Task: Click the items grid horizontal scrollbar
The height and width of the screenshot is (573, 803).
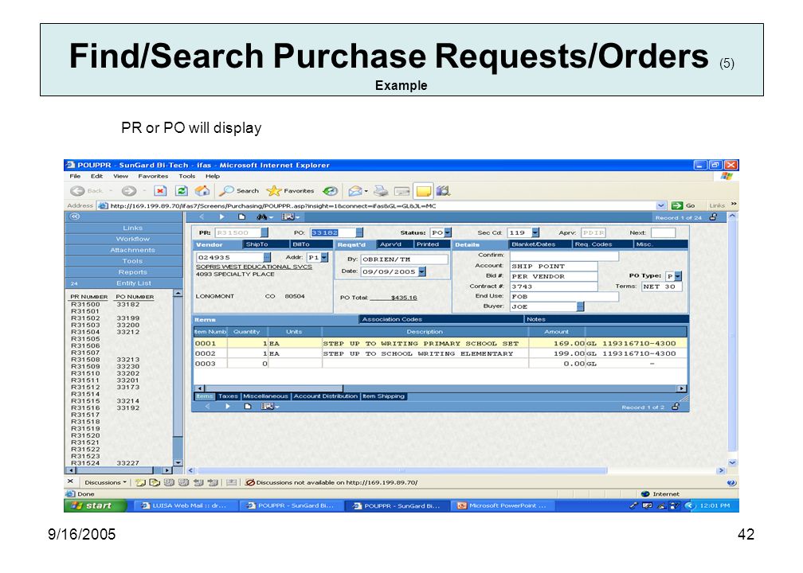Action: (441, 388)
